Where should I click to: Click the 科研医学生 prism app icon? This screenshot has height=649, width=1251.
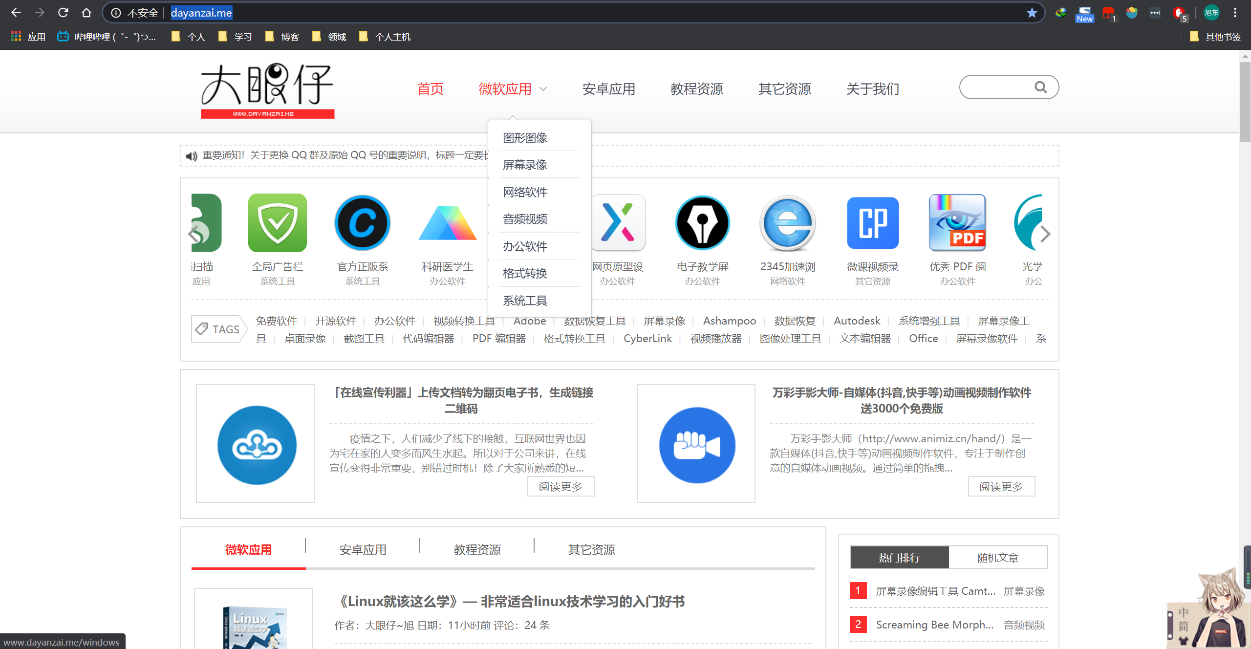(447, 223)
